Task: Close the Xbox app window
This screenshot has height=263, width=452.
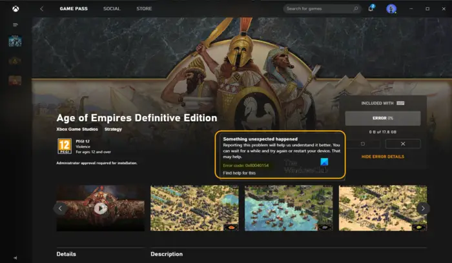Action: pyautogui.click(x=444, y=8)
